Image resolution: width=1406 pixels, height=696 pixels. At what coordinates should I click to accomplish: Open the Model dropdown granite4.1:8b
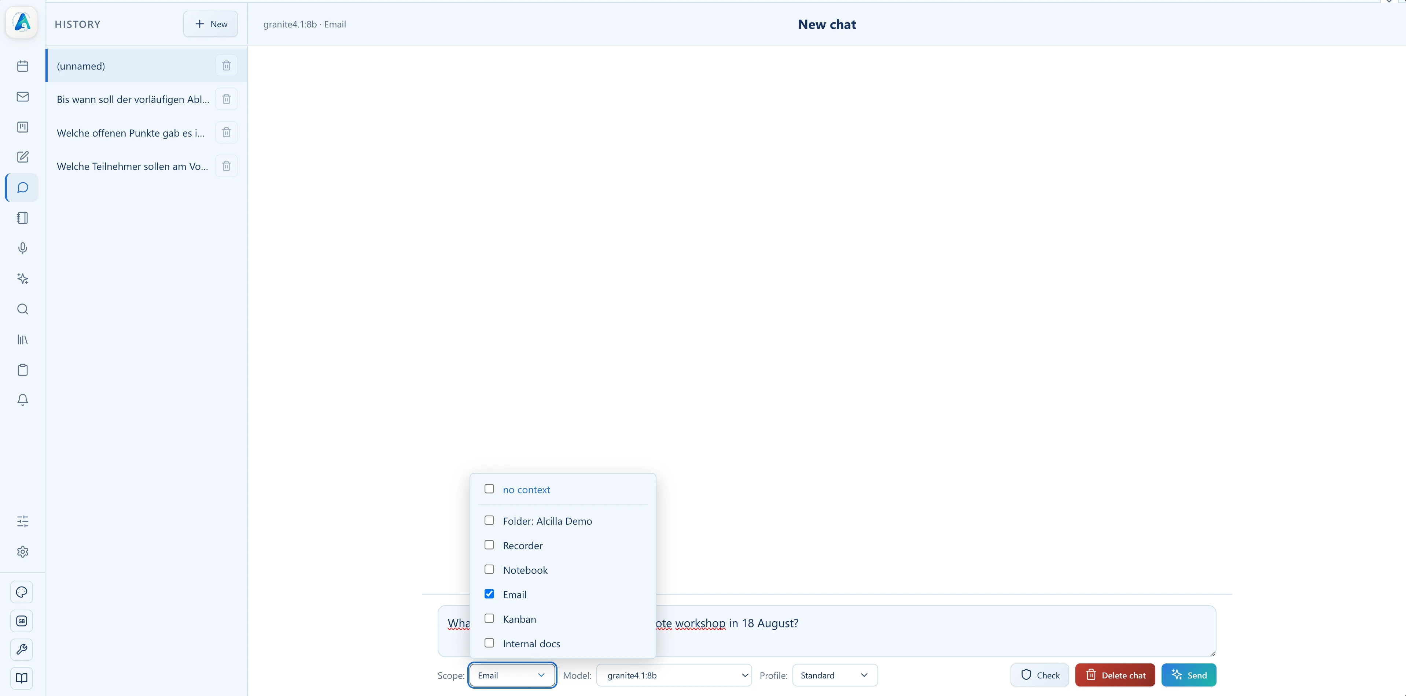(674, 675)
